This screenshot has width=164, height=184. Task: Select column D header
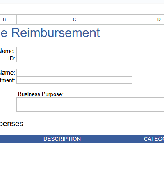[x=148, y=19]
